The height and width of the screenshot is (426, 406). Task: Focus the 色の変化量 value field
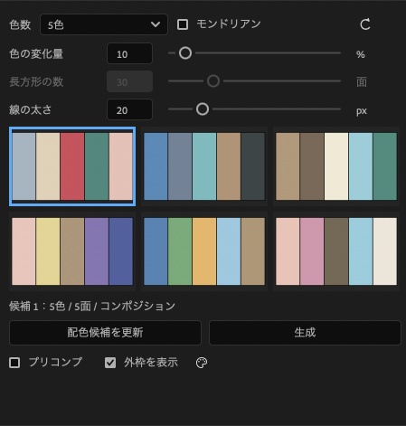(x=129, y=53)
